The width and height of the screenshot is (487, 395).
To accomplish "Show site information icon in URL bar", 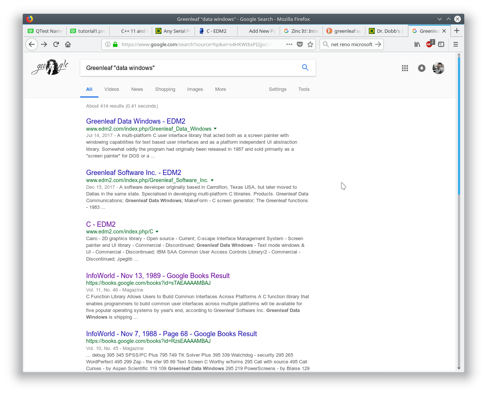I will 108,44.
